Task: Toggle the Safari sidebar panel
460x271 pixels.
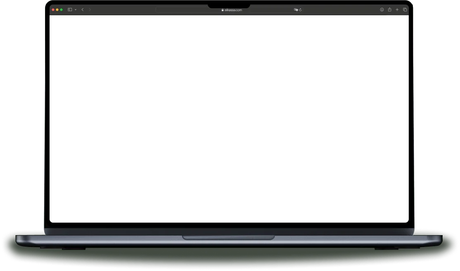Action: 70,9
